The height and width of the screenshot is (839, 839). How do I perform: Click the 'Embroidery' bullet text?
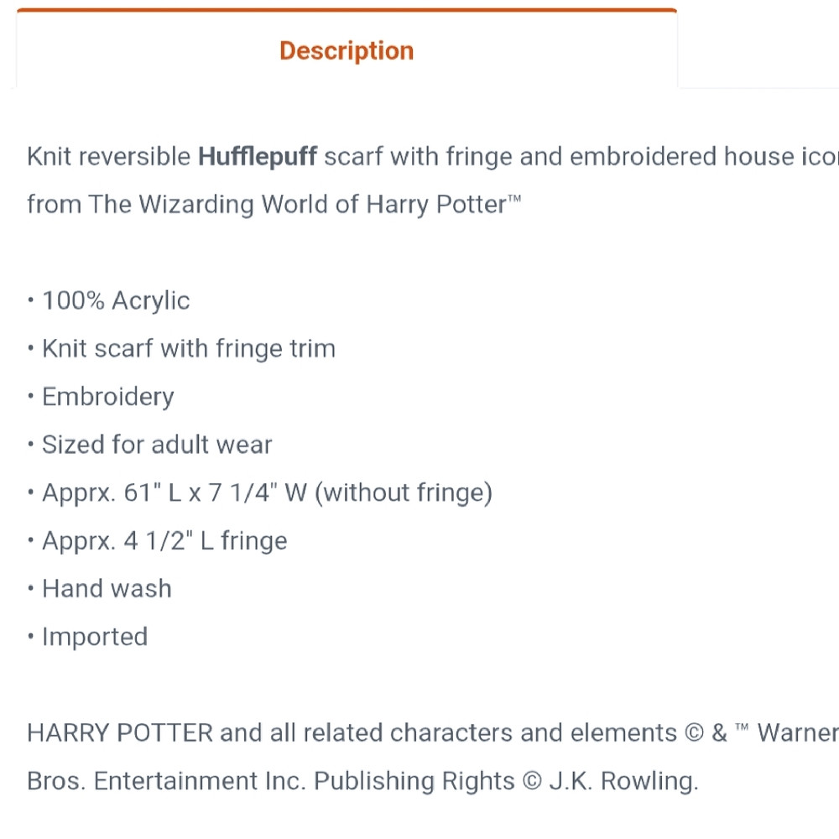click(108, 397)
